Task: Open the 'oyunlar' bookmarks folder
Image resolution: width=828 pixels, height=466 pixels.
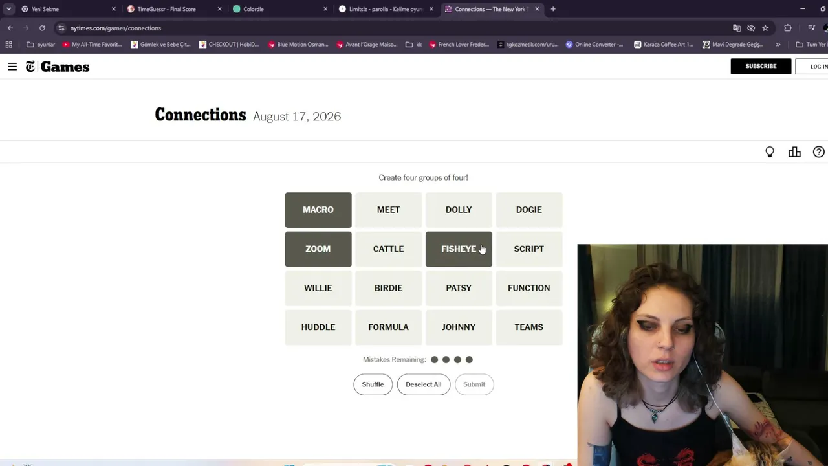Action: (40, 45)
